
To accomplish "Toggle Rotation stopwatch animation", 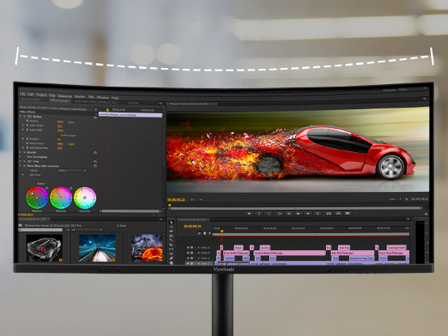I will click(27, 139).
